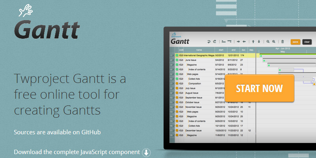Click the end date 6/6/2012 cell

point(232,65)
